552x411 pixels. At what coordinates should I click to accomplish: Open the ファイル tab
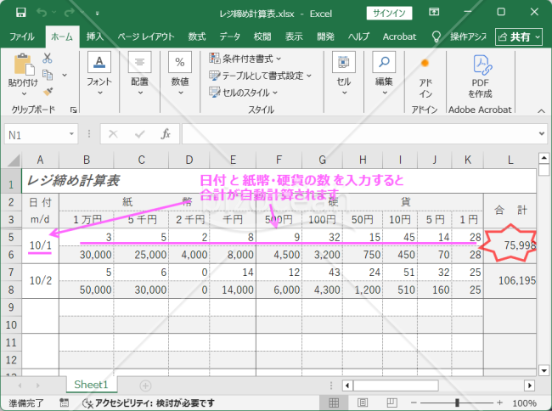[22, 37]
